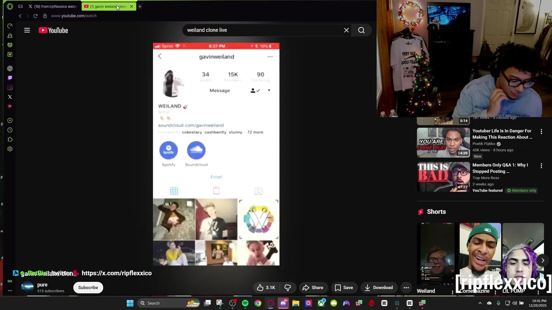Screen dimensions: 552x310
Task: Like the video showing 3.1K likes
Action: pos(266,288)
